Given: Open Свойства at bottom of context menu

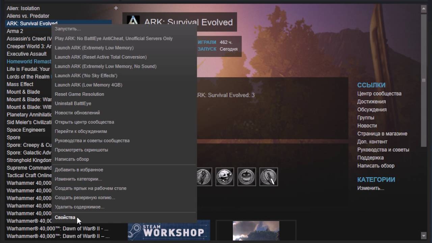Looking at the screenshot, I should pyautogui.click(x=65, y=217).
